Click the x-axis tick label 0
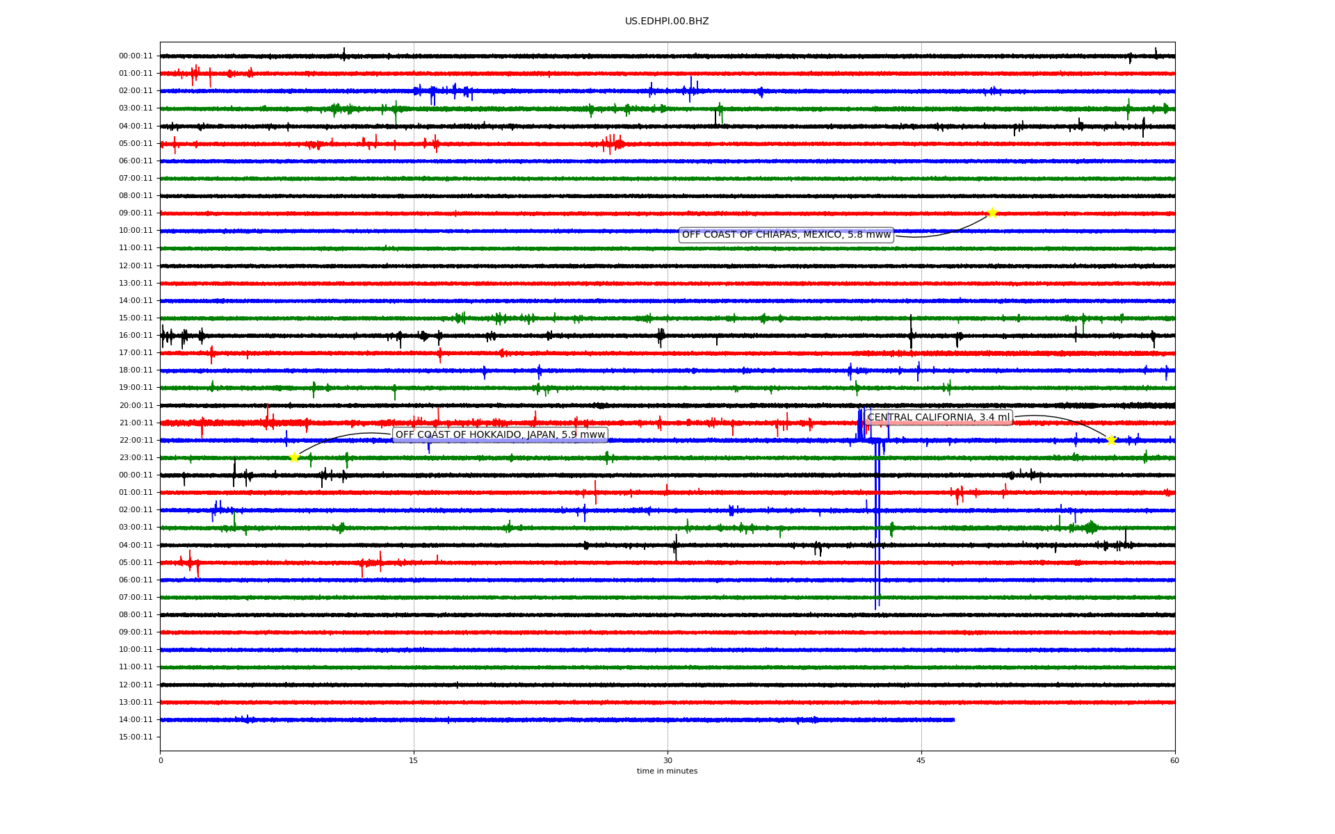Image resolution: width=1335 pixels, height=834 pixels. point(161,760)
